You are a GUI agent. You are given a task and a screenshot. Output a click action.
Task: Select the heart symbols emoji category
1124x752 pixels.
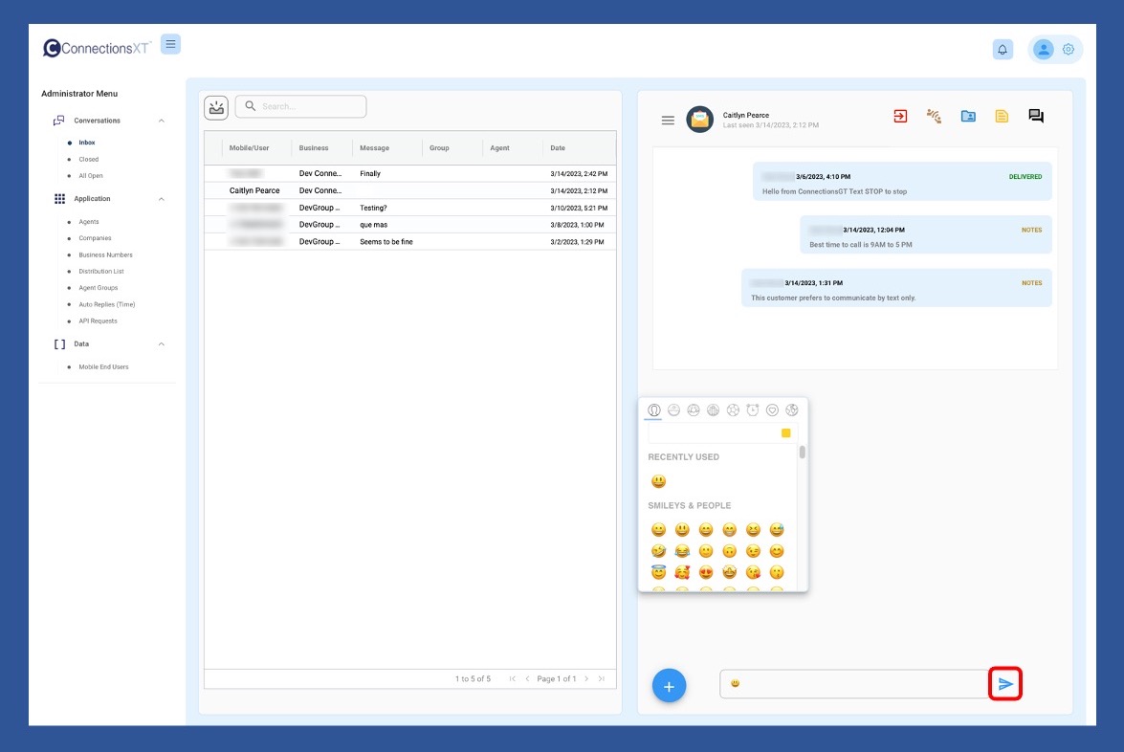pyautogui.click(x=772, y=410)
